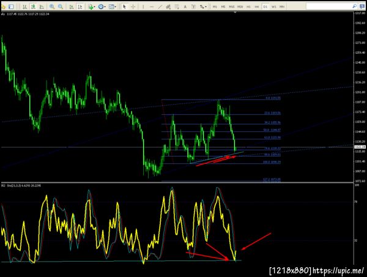Select the trendline drawing tool
367x277 pixels.
tap(160, 7)
